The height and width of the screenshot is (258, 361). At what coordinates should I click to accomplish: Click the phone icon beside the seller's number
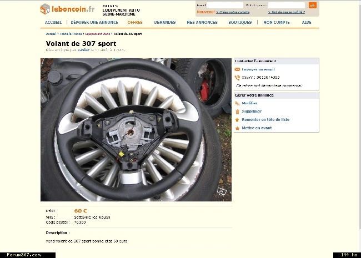[x=237, y=78]
